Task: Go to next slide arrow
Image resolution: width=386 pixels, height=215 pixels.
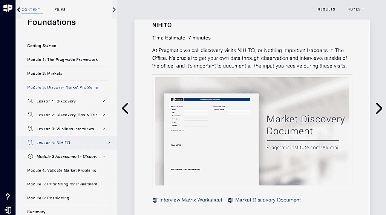Action: [379, 108]
